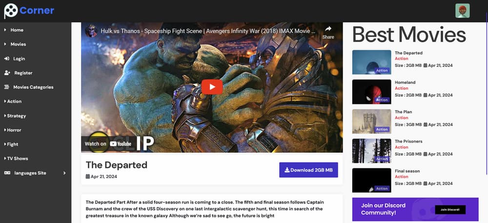
Task: Click the Download 2GB MB button
Action: click(x=308, y=170)
